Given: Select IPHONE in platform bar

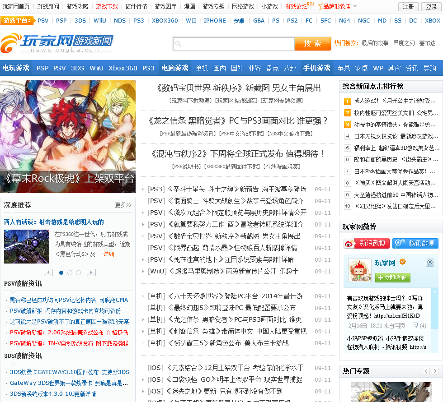Looking at the screenshot, I should click(x=215, y=21).
